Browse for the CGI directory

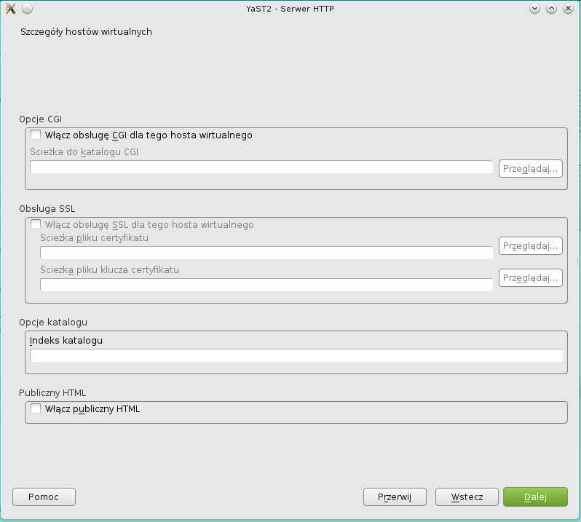coord(531,169)
